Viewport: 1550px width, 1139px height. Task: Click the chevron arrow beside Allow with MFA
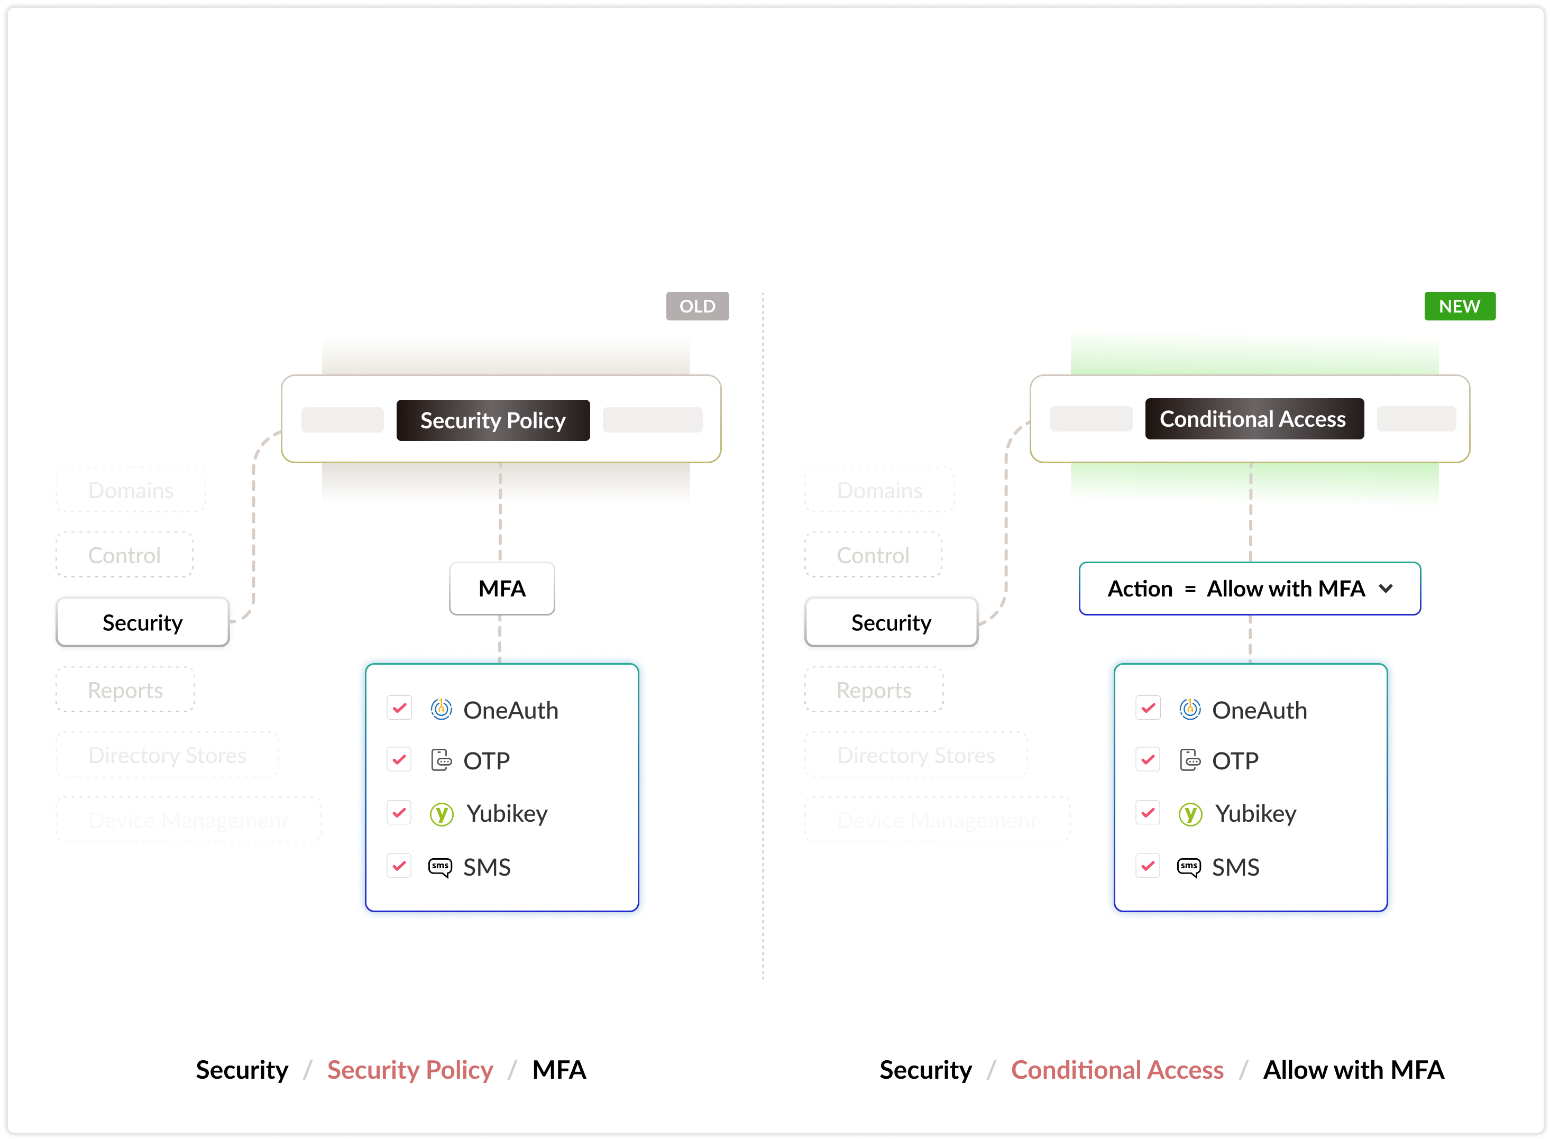[x=1386, y=589]
